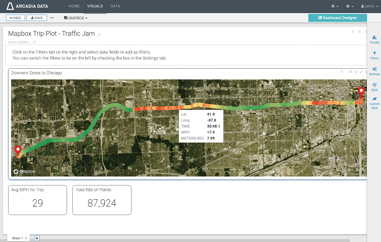Image resolution: width=381 pixels, height=242 pixels.
Task: Click the Avg MPH for Trip tile
Action: click(x=37, y=200)
